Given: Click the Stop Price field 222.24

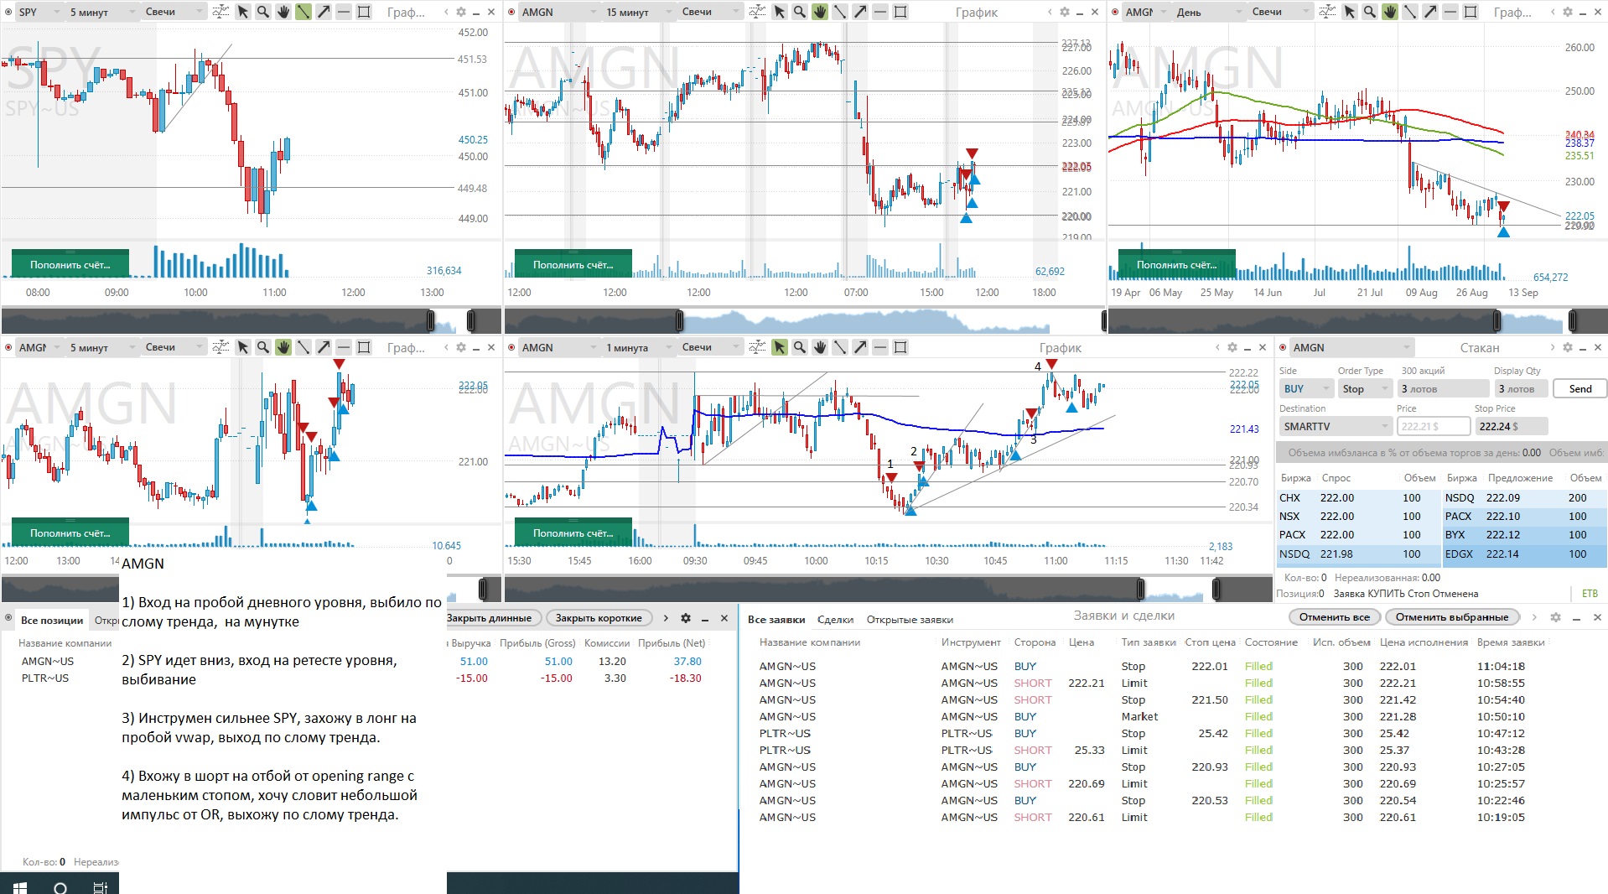Looking at the screenshot, I should [x=1511, y=427].
